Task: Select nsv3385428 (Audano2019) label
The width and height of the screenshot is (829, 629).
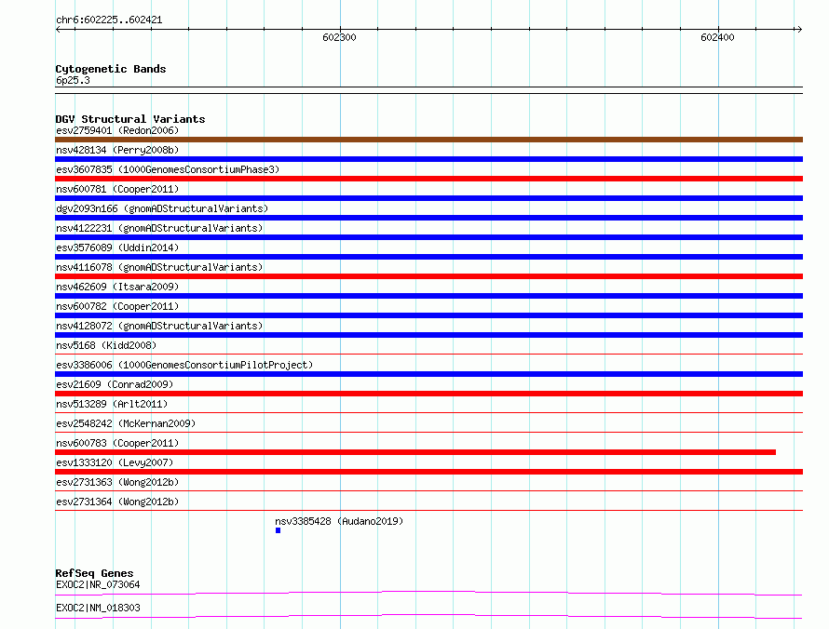Action: (x=339, y=521)
